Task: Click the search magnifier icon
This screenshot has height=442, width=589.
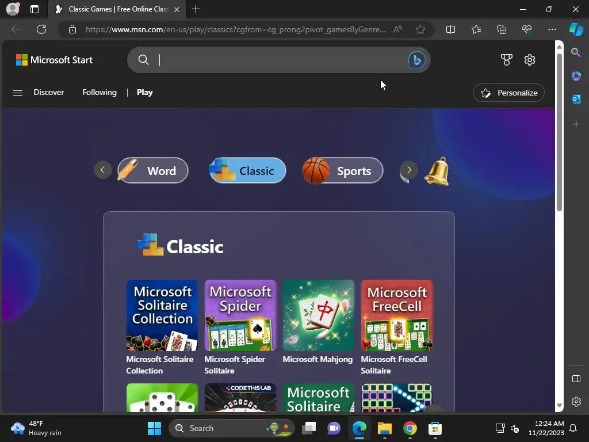Action: click(143, 60)
